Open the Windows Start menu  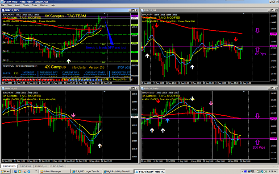pos(6,171)
